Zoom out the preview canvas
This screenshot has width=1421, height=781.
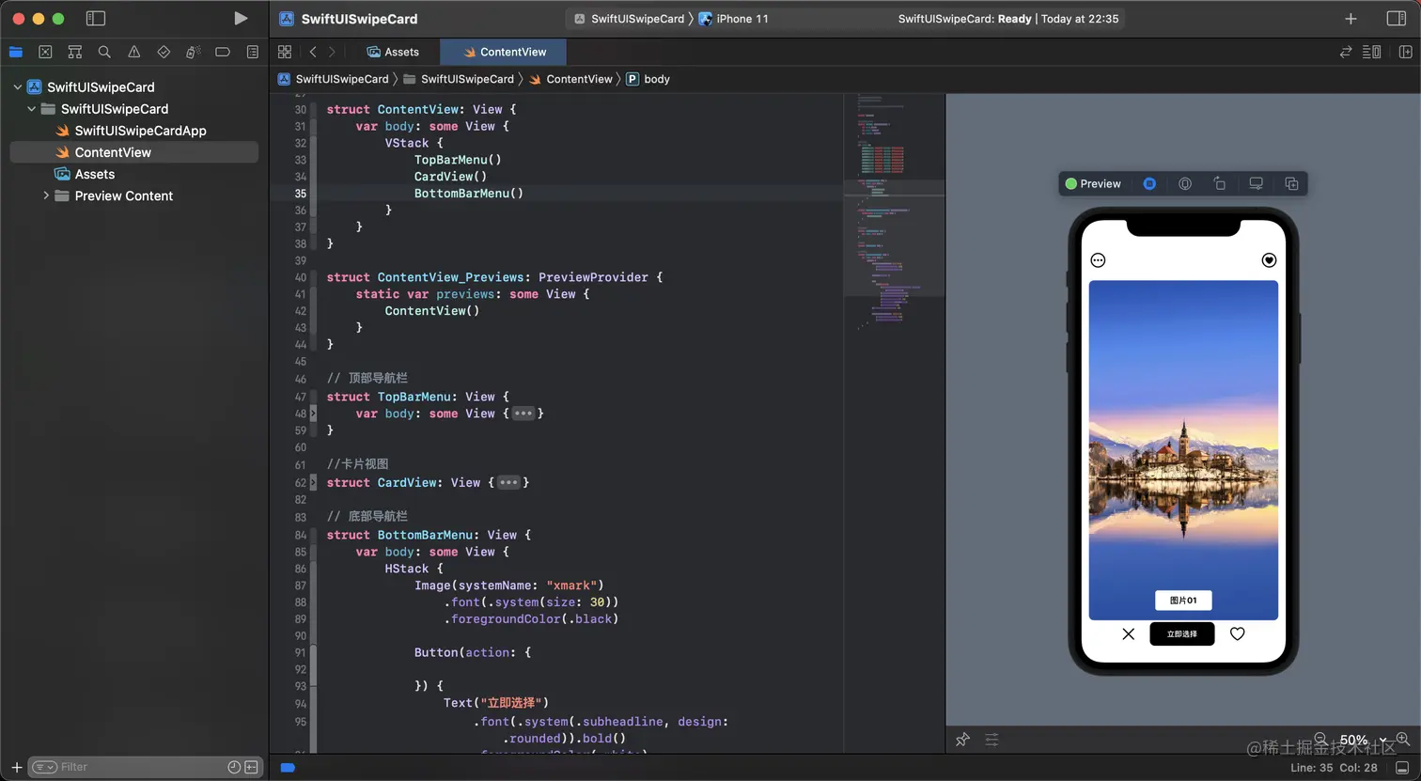tap(1320, 740)
